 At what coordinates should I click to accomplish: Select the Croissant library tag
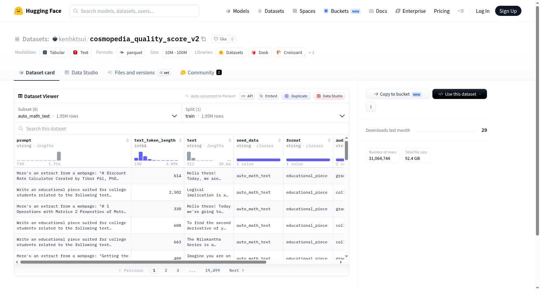pos(290,52)
